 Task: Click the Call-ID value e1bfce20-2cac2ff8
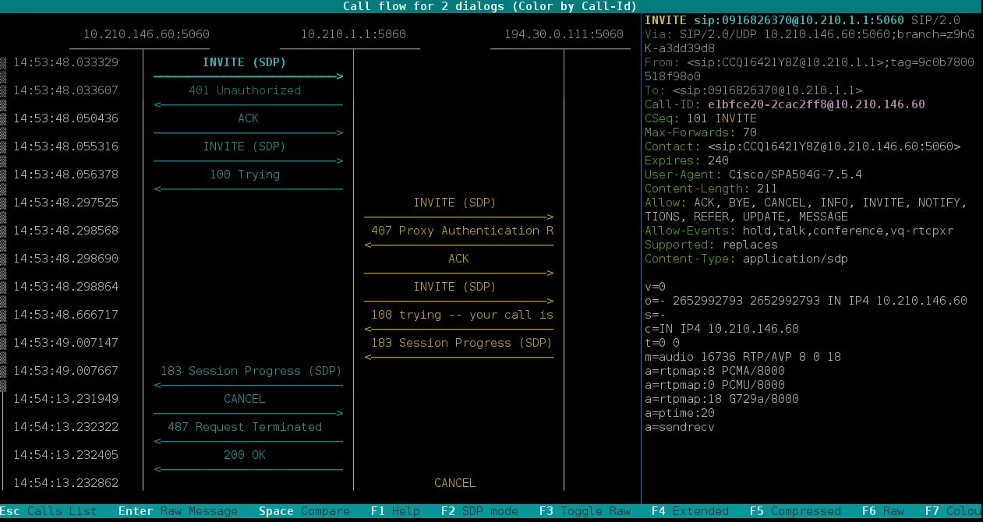(x=817, y=104)
